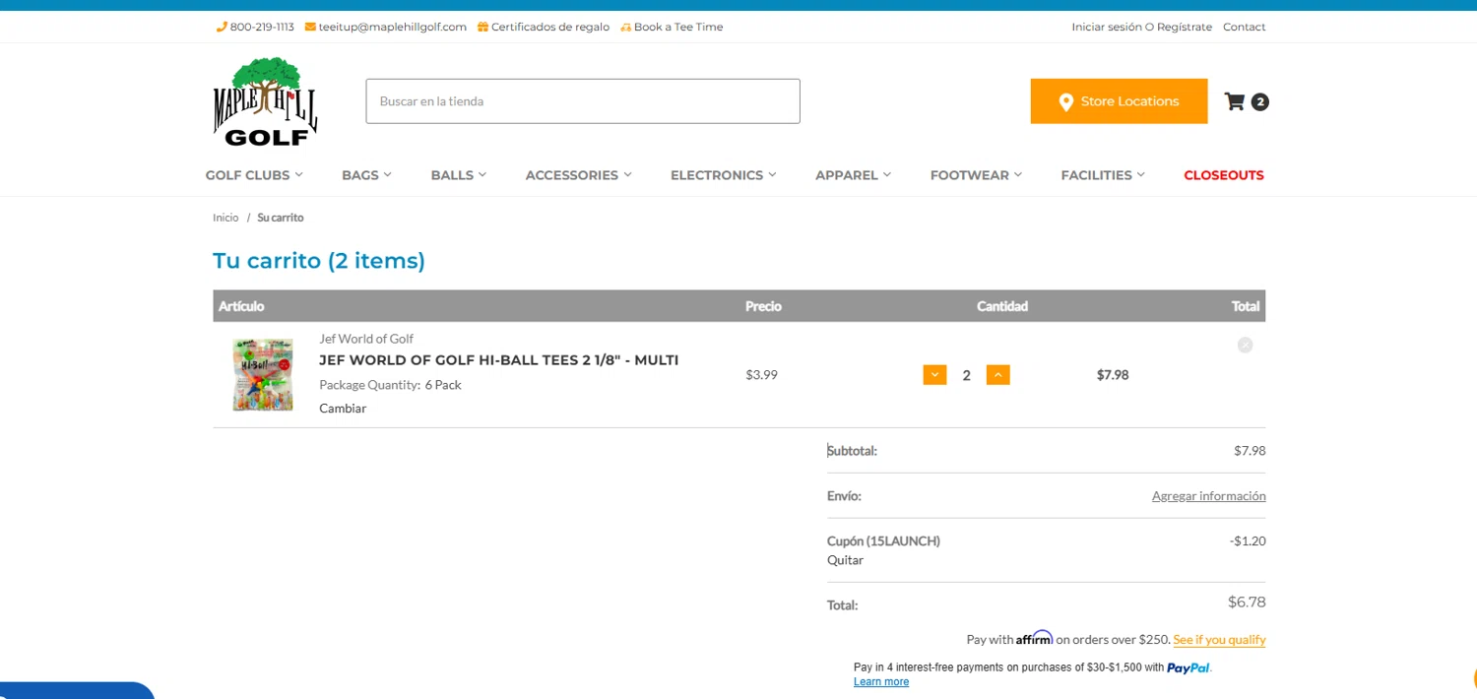The width and height of the screenshot is (1477, 699).
Task: Call the 800-219-1113 phone link
Action: [x=262, y=27]
